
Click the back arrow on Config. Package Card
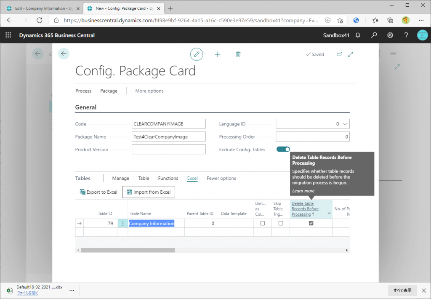click(x=64, y=53)
